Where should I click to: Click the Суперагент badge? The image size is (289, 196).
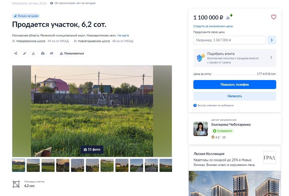coord(223,131)
